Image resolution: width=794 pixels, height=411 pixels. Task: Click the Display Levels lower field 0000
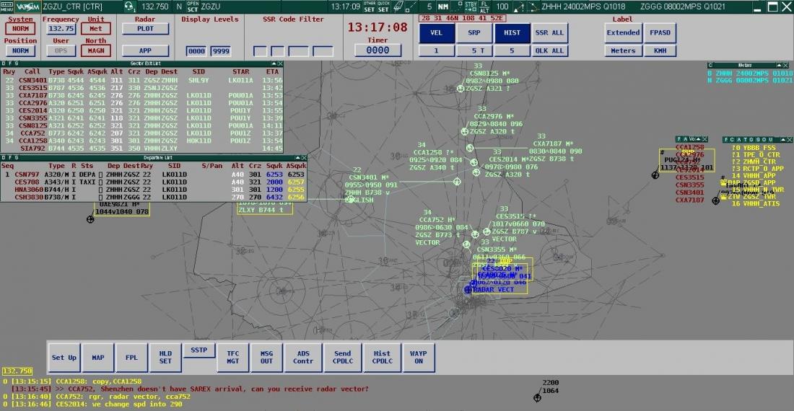(x=196, y=50)
